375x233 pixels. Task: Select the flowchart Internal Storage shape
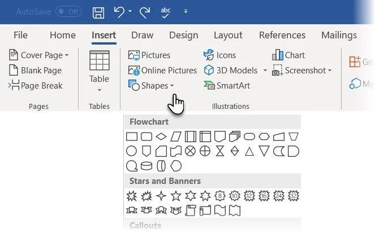pos(205,137)
